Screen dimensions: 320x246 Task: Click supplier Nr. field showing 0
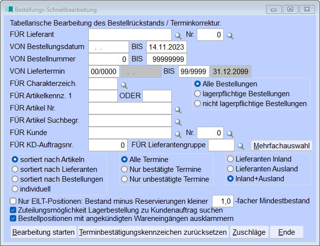(210, 35)
